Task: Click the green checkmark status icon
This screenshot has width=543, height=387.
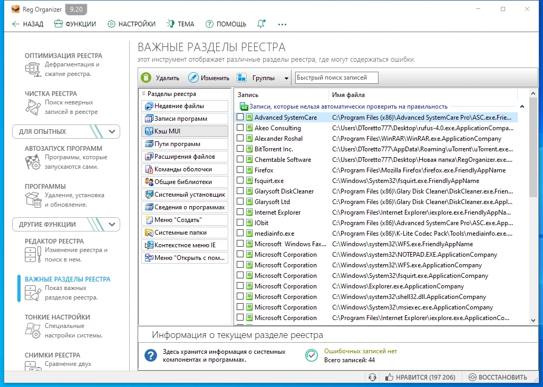Action: pyautogui.click(x=312, y=355)
